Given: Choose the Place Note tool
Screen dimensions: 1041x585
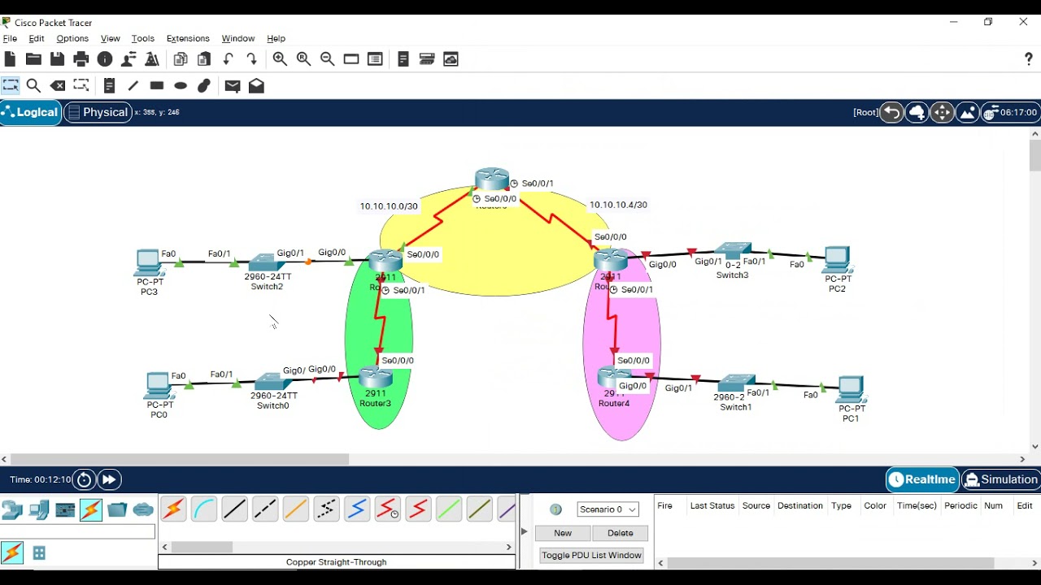Looking at the screenshot, I should tap(110, 85).
